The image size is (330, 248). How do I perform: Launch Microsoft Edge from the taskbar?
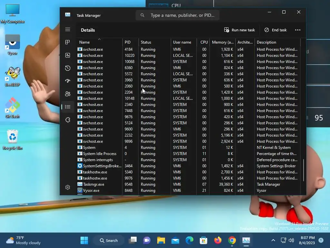189,240
